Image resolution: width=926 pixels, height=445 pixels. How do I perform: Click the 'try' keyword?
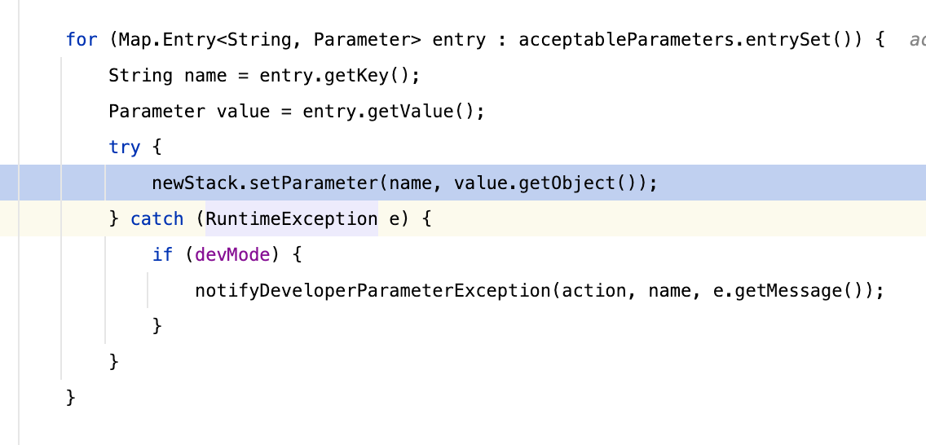coord(125,147)
